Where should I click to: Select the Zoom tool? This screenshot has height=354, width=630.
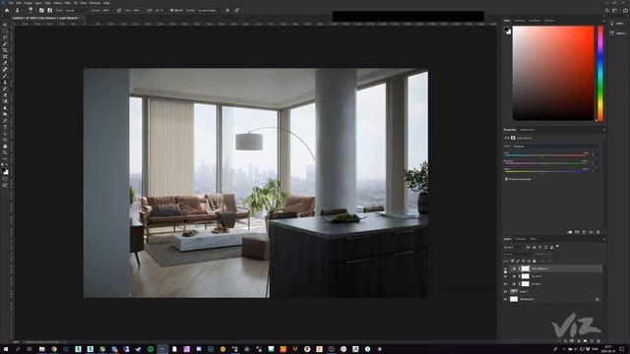click(x=5, y=152)
